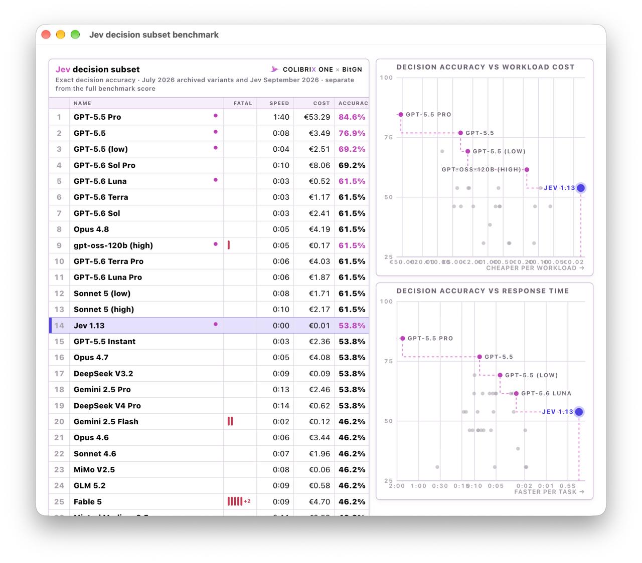Click the GLM 5.2 row name

(x=90, y=486)
